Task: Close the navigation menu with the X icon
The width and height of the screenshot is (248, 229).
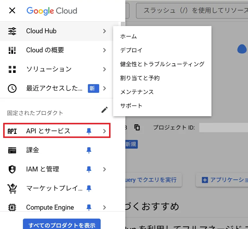Action: (12, 11)
